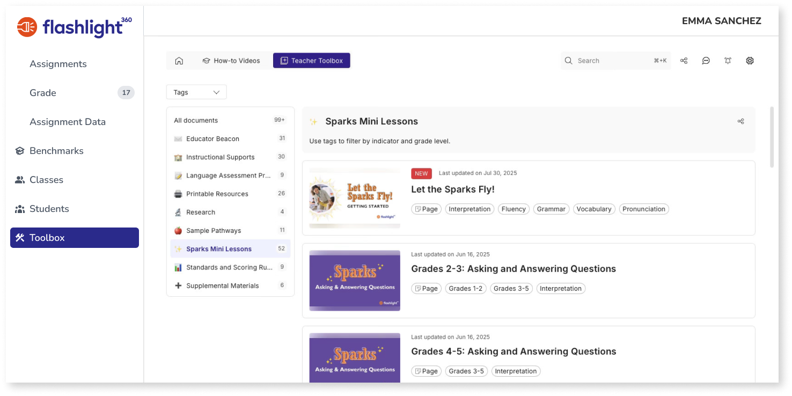Show All documents category
This screenshot has width=792, height=396.
230,120
